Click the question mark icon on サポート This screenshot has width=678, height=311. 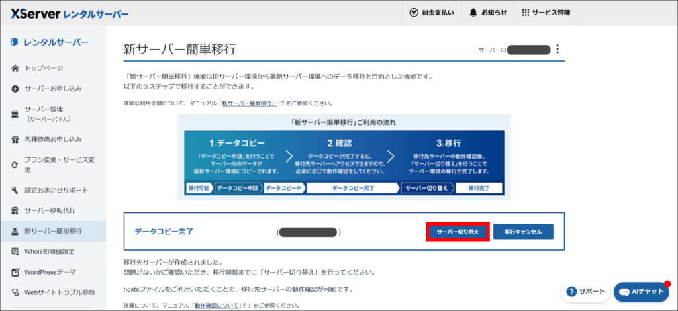tap(571, 292)
